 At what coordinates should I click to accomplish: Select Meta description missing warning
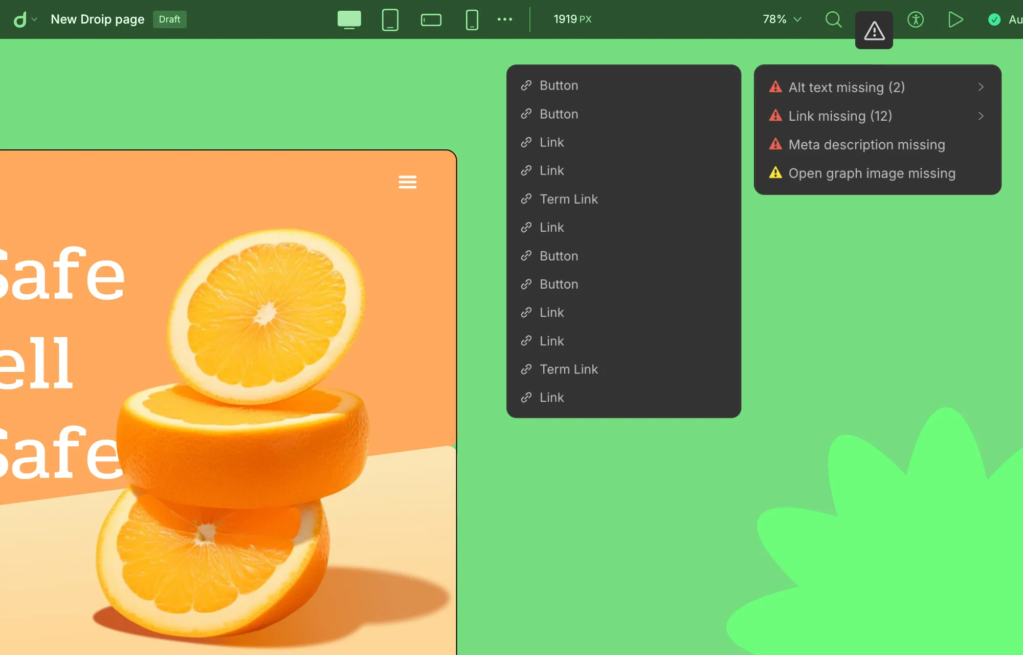(x=866, y=145)
